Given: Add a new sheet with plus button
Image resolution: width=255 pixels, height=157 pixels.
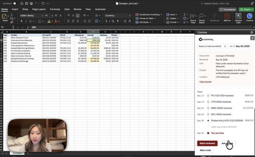Looking at the screenshot, I should [x=28, y=153].
